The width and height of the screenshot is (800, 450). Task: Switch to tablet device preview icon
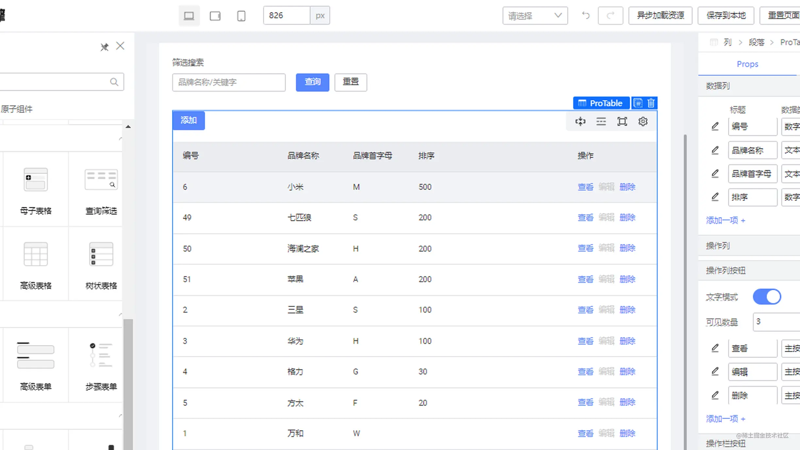(x=215, y=15)
